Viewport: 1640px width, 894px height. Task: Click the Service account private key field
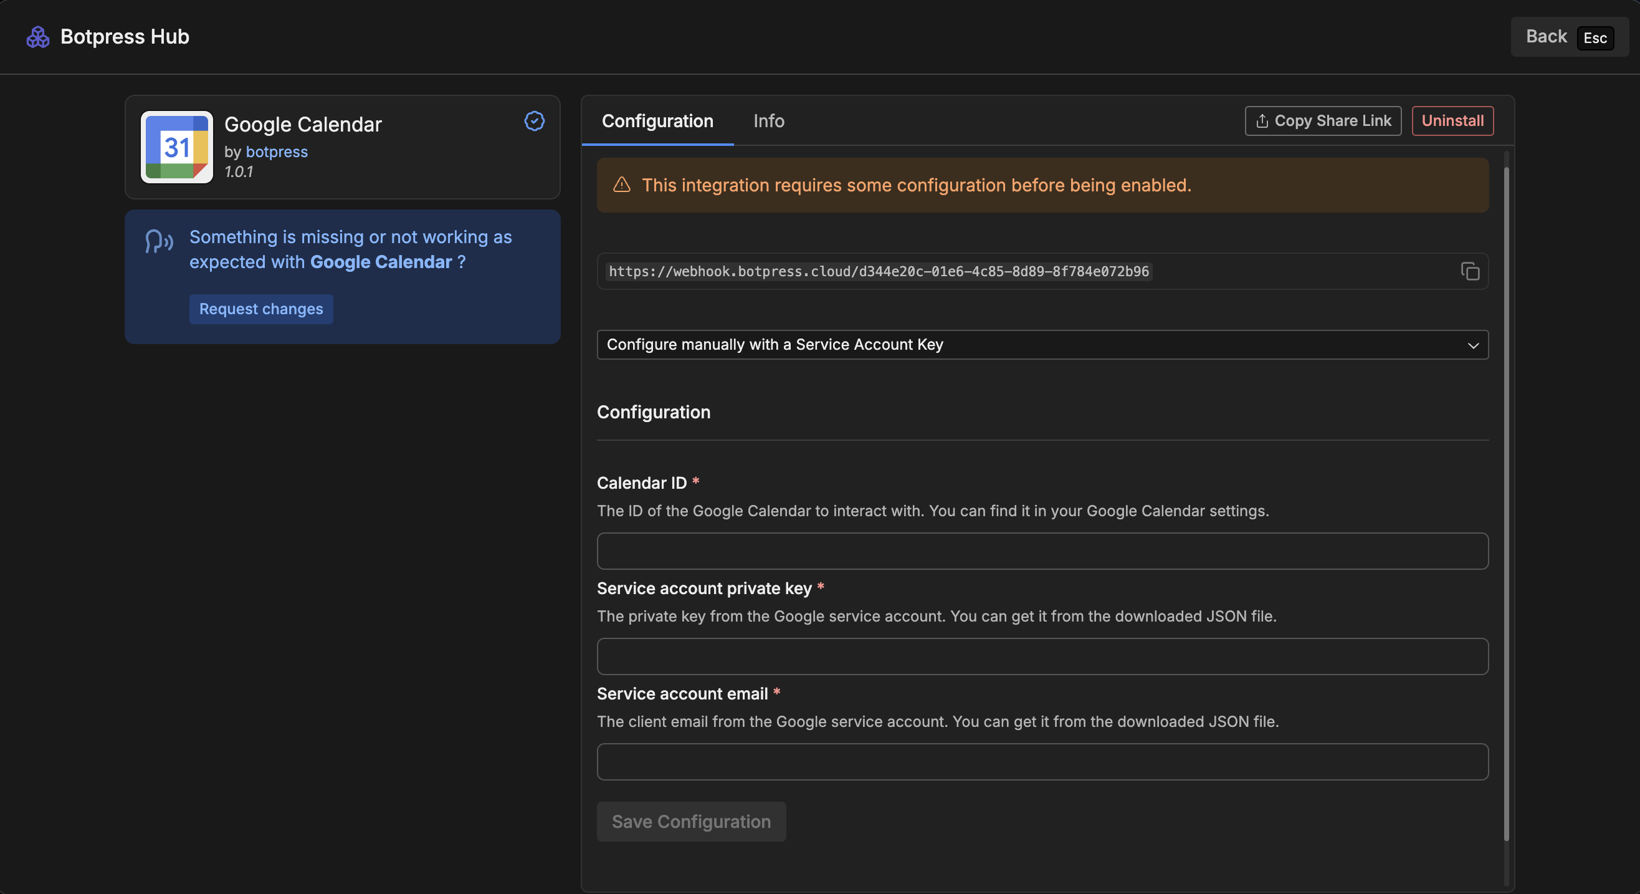point(1042,656)
